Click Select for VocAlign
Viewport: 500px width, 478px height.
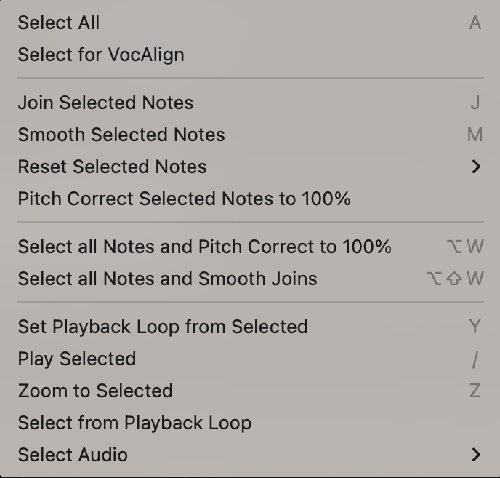[101, 55]
